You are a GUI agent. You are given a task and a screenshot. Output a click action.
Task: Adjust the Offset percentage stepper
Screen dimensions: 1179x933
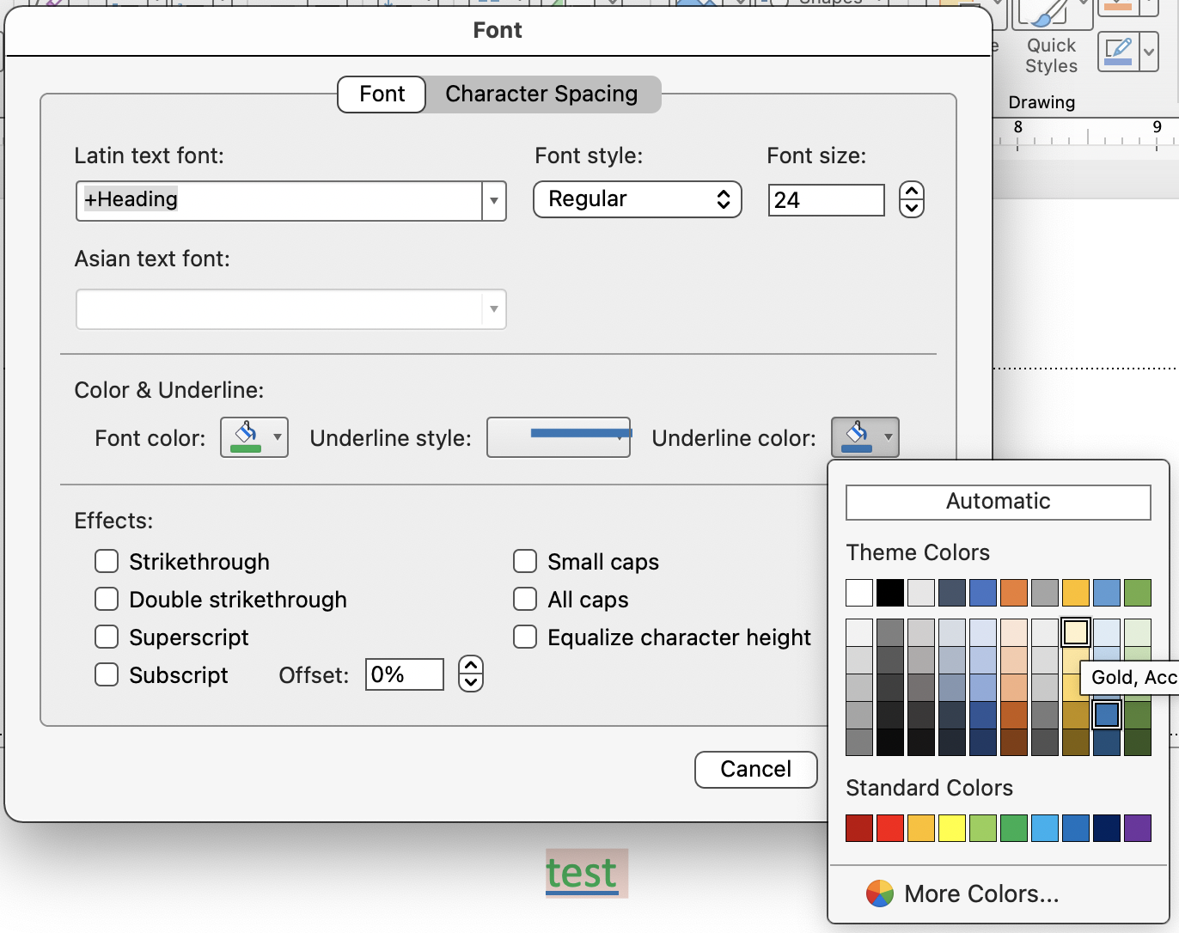coord(471,674)
